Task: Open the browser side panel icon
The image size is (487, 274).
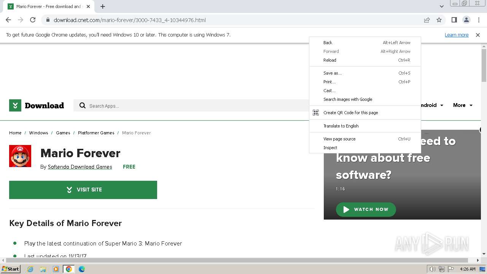Action: [x=454, y=20]
